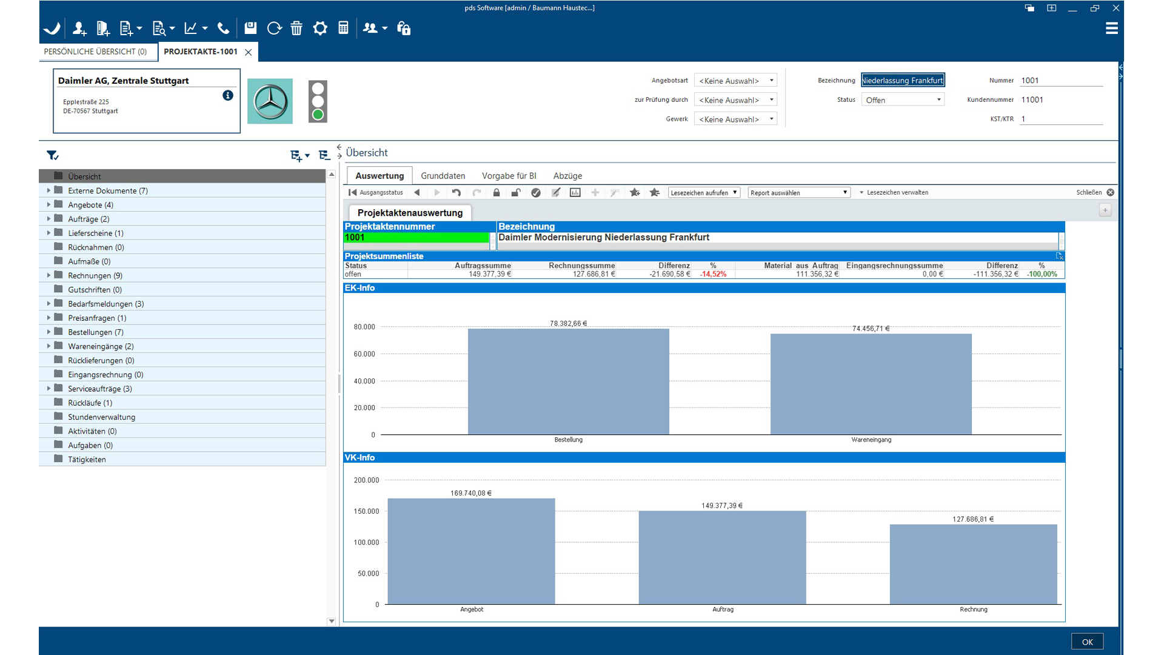Image resolution: width=1164 pixels, height=655 pixels.
Task: Click the undo arrow in the report toolbar
Action: pyautogui.click(x=457, y=192)
